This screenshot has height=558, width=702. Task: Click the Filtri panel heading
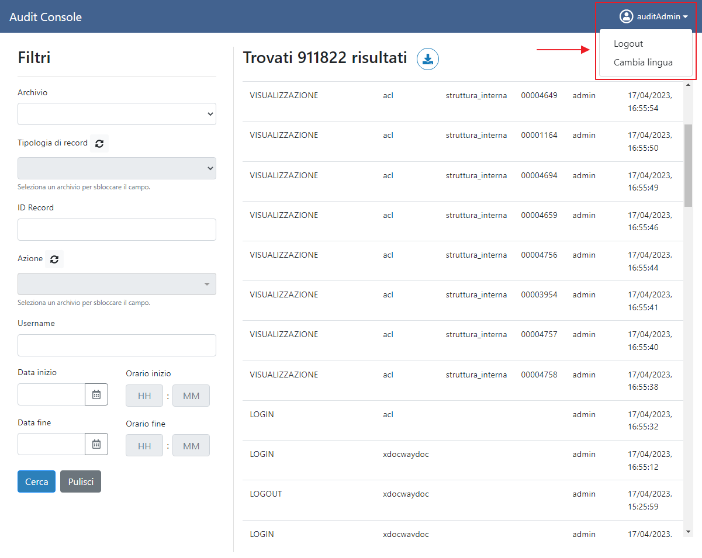pyautogui.click(x=34, y=57)
